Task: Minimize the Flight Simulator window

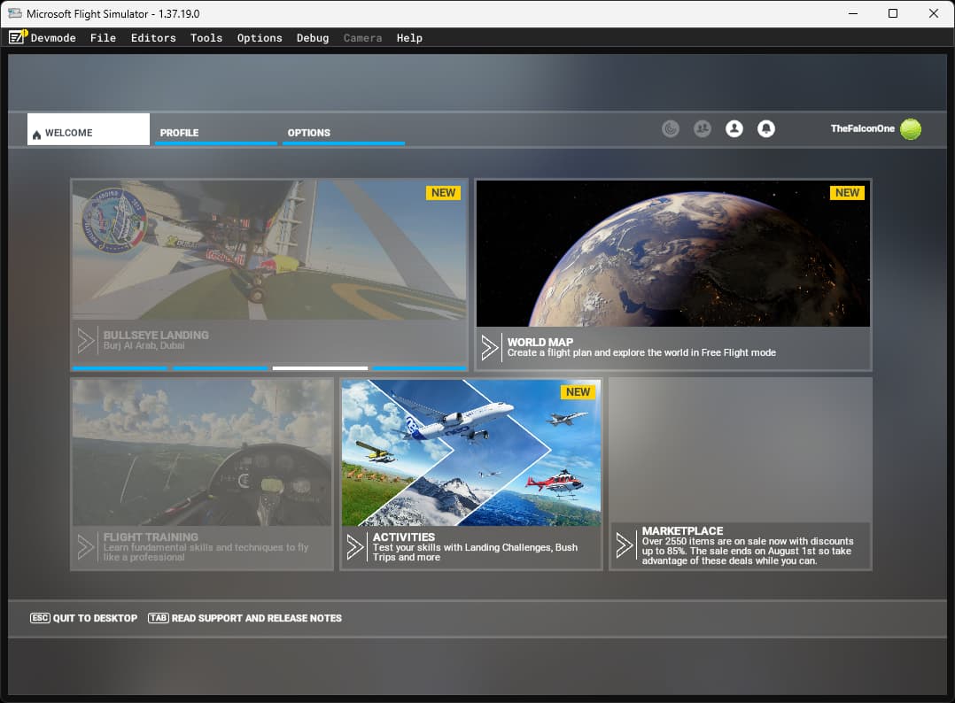Action: tap(852, 13)
